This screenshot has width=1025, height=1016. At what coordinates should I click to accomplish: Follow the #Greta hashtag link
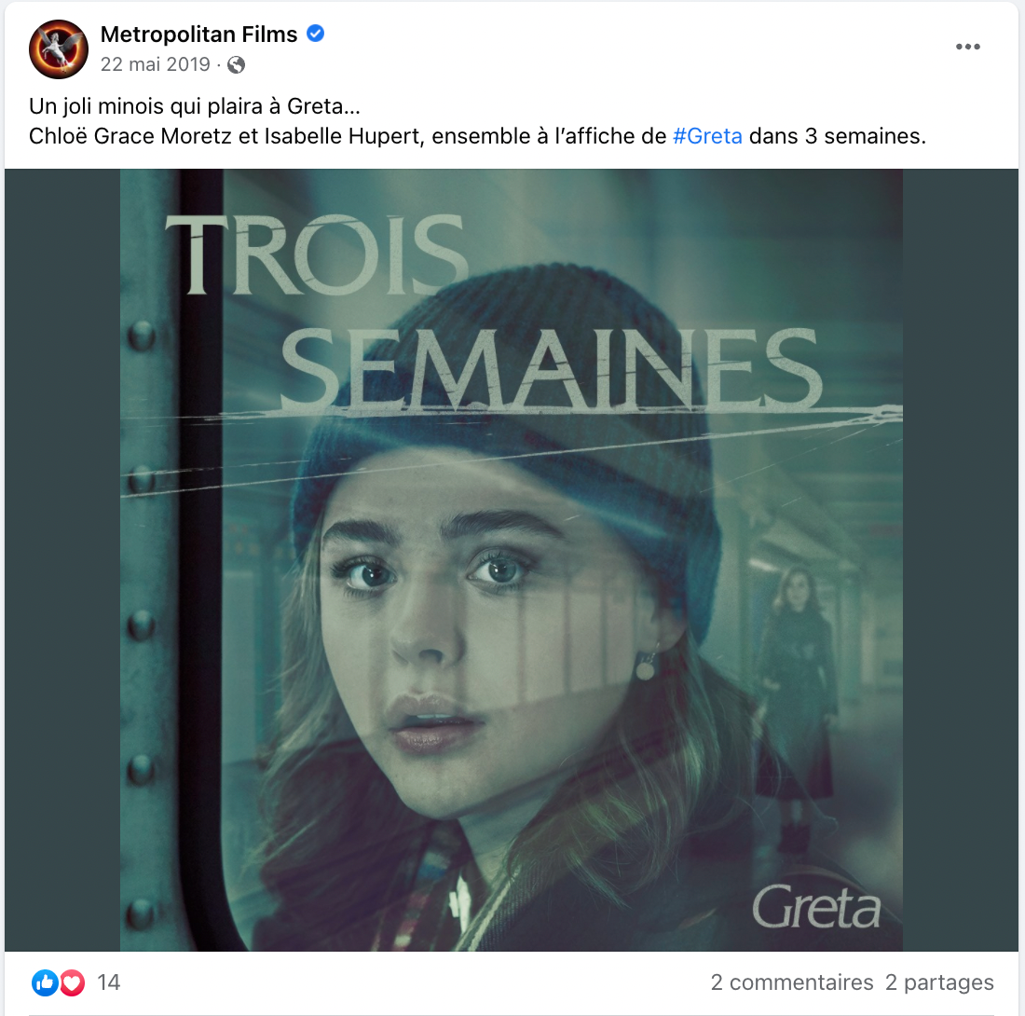pos(707,136)
